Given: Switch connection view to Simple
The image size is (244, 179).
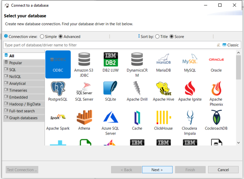Looking at the screenshot, I should tap(42, 37).
